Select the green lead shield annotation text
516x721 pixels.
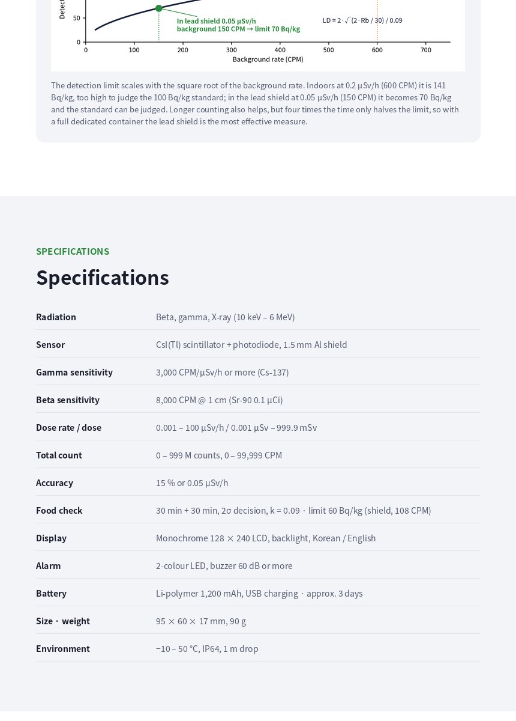click(x=238, y=25)
